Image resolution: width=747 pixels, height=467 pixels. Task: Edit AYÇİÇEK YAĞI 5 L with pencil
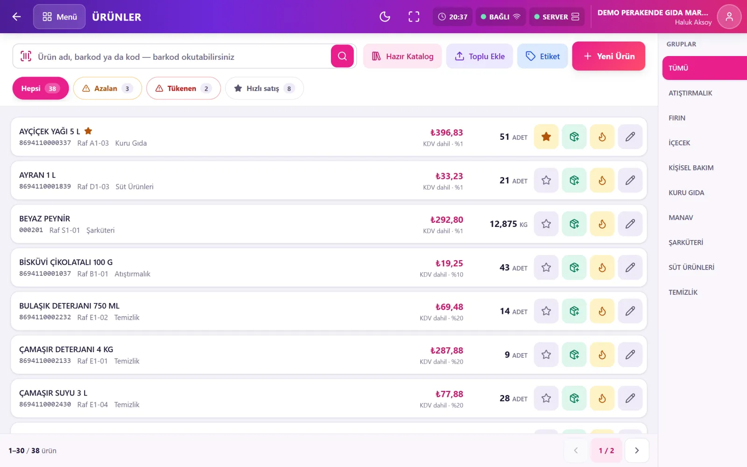pyautogui.click(x=630, y=137)
